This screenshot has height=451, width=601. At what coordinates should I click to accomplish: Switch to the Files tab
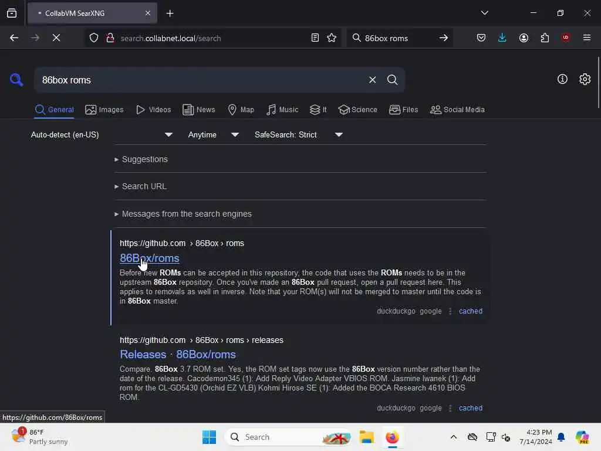point(403,110)
